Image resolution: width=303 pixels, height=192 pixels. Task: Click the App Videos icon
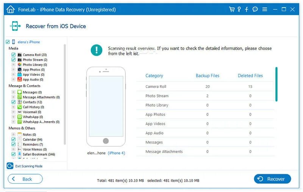(x=20, y=75)
